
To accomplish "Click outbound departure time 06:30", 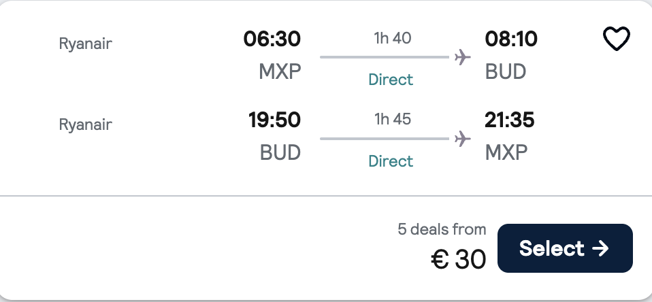I will coord(272,39).
